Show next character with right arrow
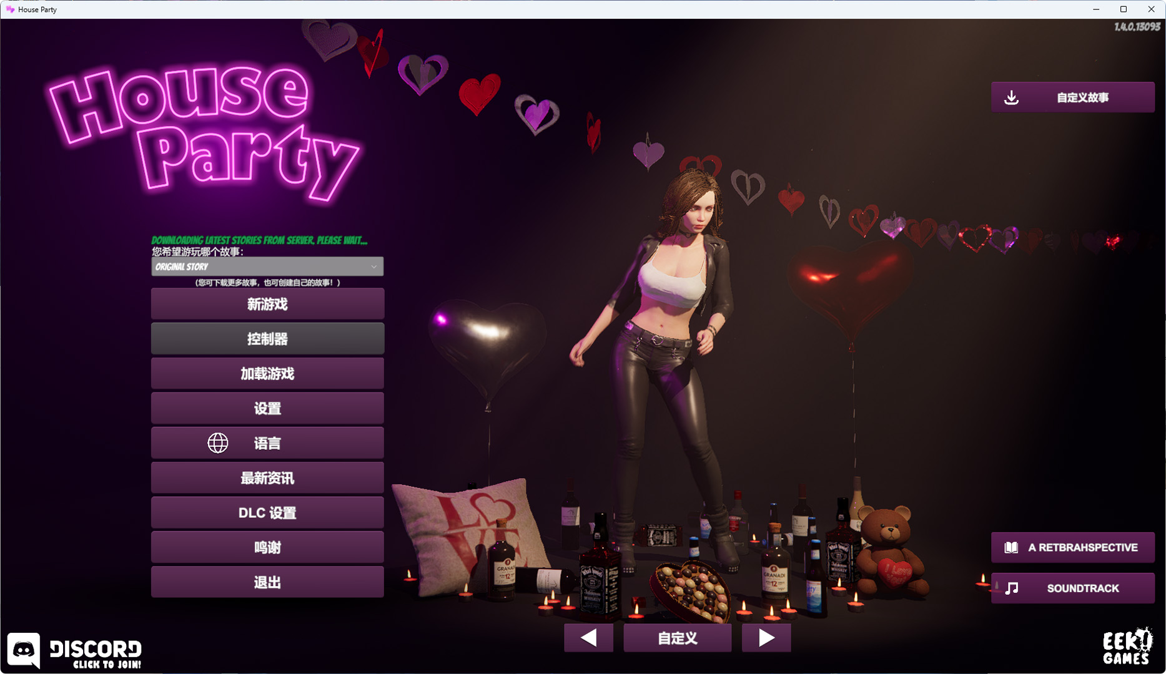This screenshot has width=1166, height=674. point(766,638)
